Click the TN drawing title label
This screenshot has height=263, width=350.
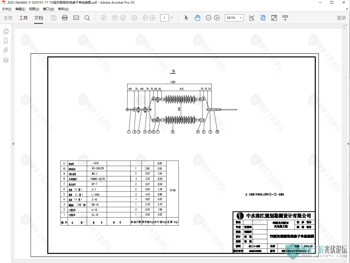click(x=173, y=71)
